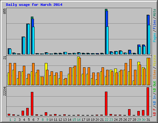
Task: Click the title "Daily usage for March 2014"
Action: 34,5
